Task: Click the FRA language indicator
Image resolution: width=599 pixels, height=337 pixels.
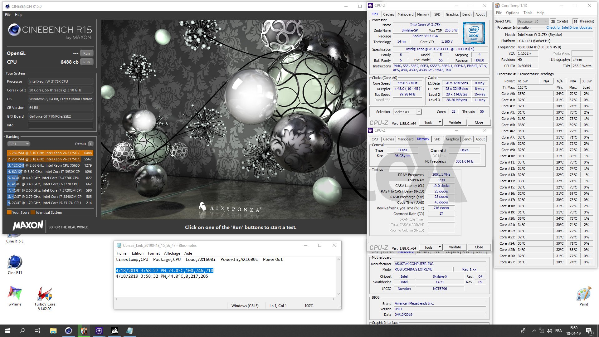Action: 558,331
